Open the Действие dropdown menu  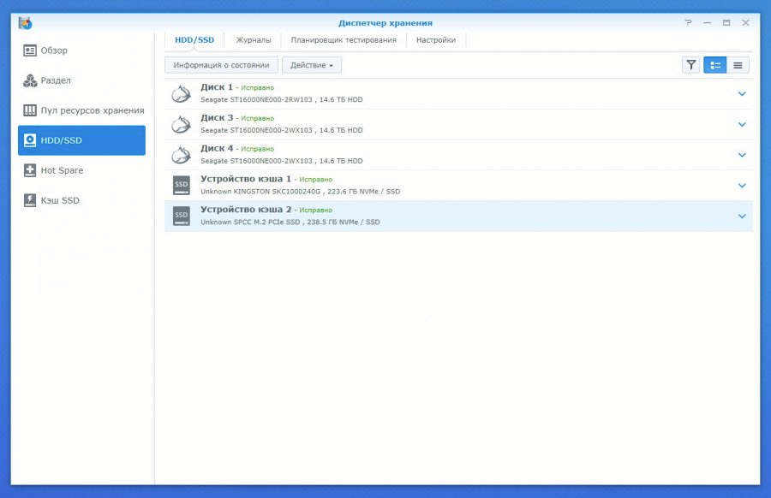tap(312, 65)
